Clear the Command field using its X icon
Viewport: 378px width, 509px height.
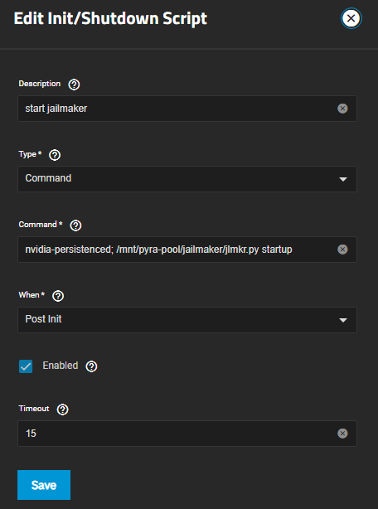342,250
